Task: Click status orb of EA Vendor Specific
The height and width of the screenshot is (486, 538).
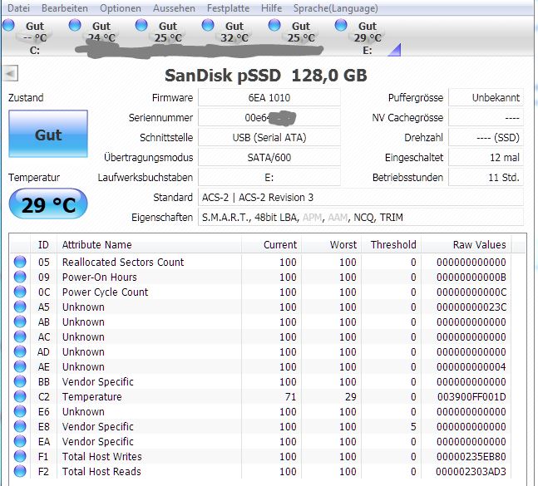Action: click(x=20, y=441)
